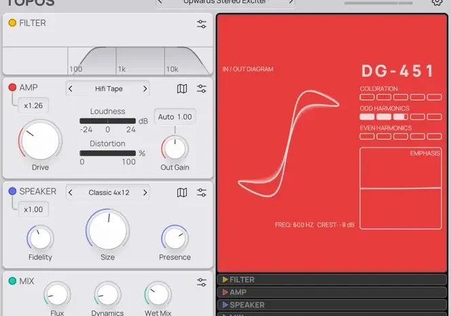This screenshot has width=451, height=316.
Task: Click the FREQ: 600 HZ readout
Action: pyautogui.click(x=294, y=225)
